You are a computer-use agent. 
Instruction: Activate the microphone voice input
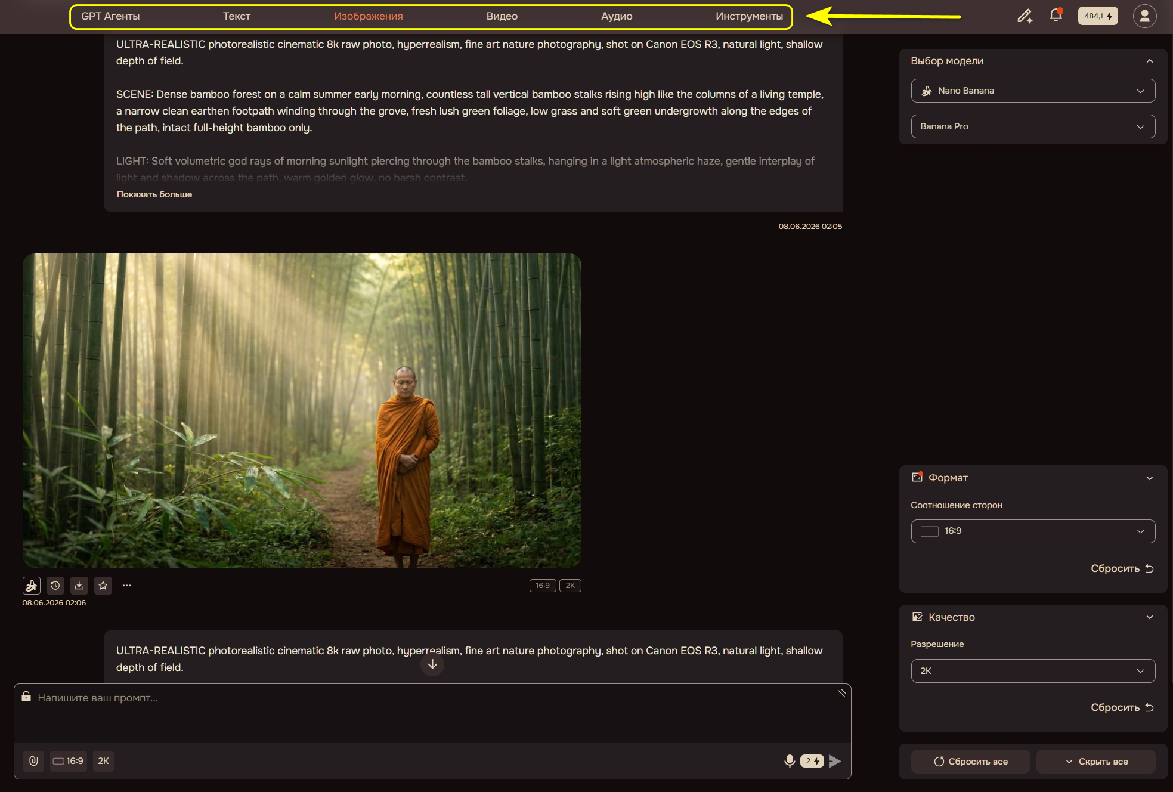(790, 761)
